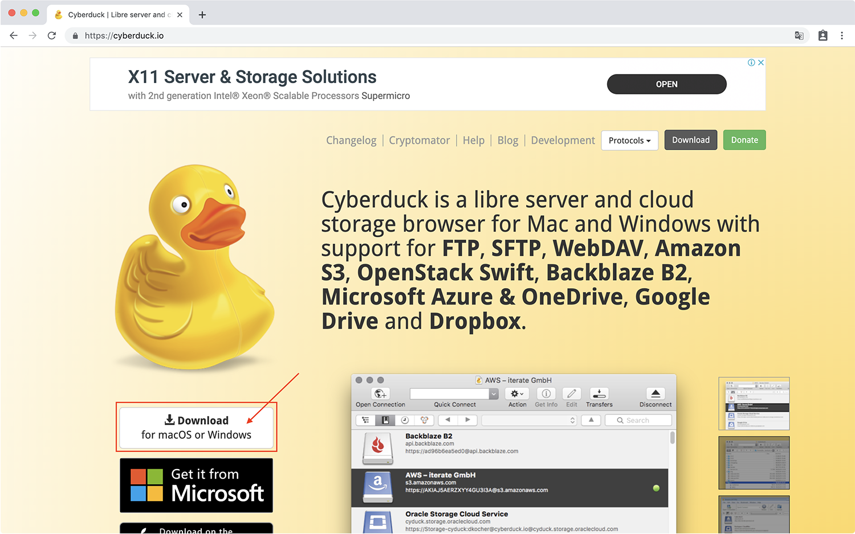
Task: Click Open Connection globe icon in screenshot
Action: click(x=380, y=394)
